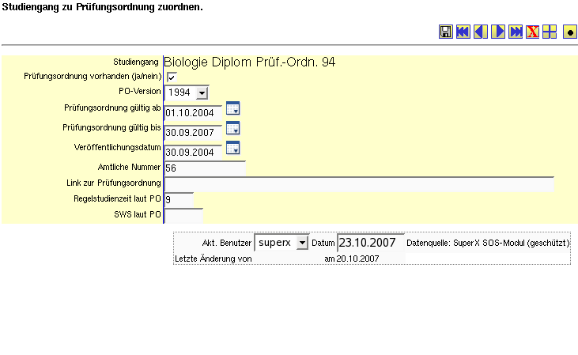Open calendar for Veröffentlichungsdatum
This screenshot has width=578, height=355.
coord(232,148)
